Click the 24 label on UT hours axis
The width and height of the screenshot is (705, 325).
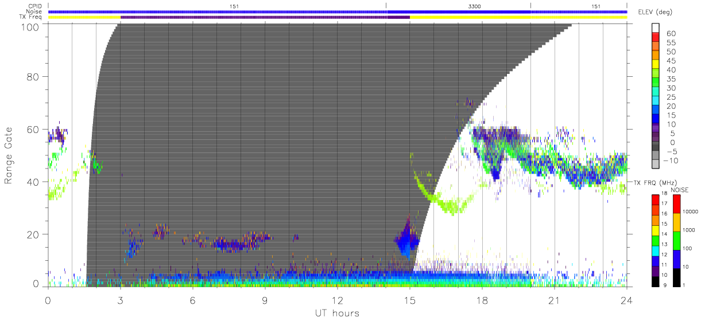coord(627,301)
